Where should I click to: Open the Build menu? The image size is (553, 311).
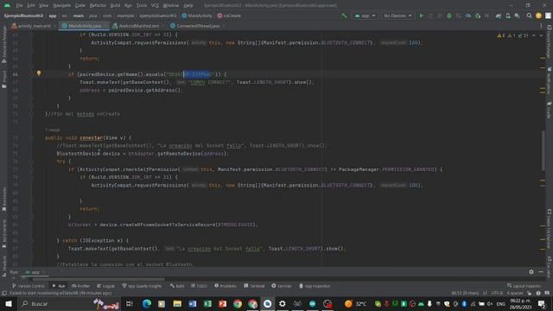115,5
